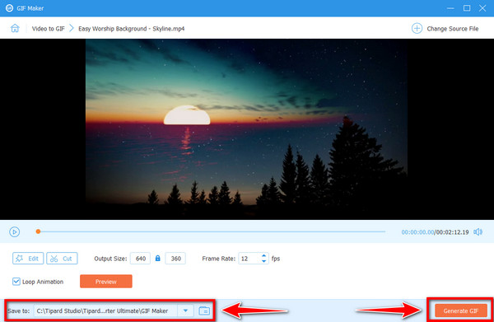
Task: Decrease frame rate with down arrow
Action: pyautogui.click(x=264, y=261)
